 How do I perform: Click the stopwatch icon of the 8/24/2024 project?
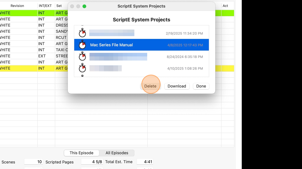[83, 56]
